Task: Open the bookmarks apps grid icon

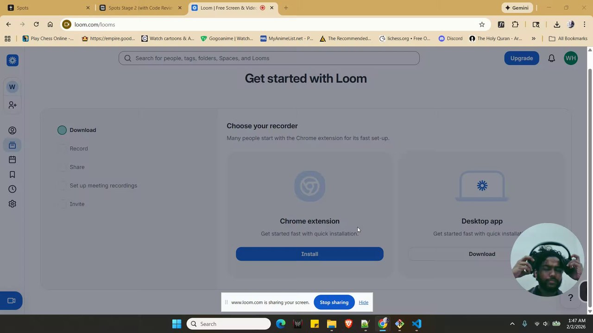Action: coord(7,38)
